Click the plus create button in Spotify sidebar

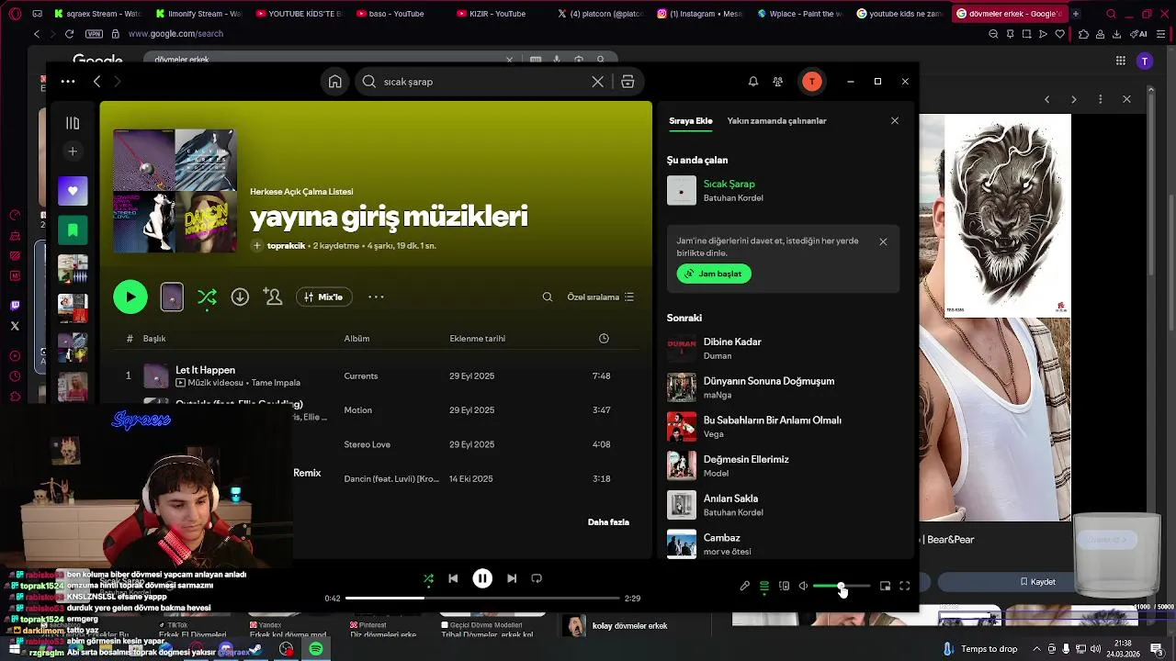pos(73,151)
